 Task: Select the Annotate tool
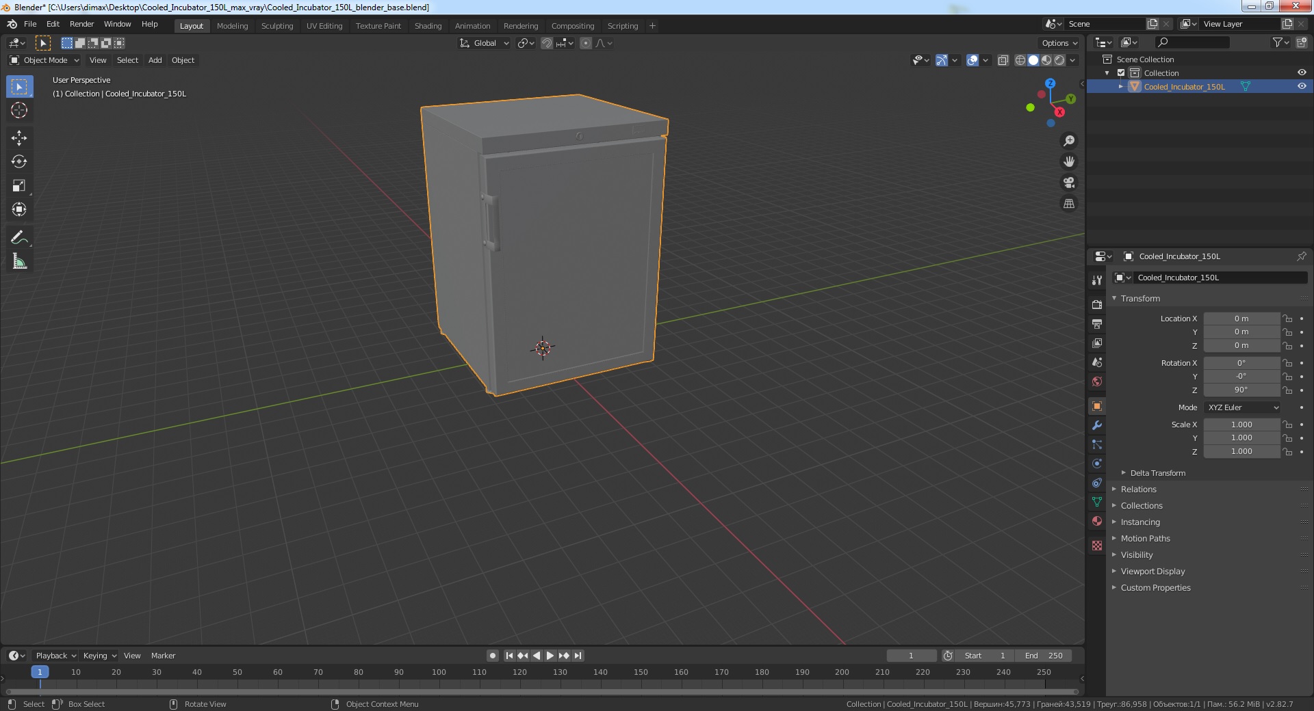tap(19, 238)
